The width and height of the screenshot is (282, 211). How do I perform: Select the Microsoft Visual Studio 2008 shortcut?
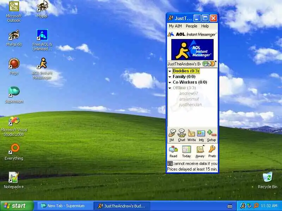[x=14, y=126]
